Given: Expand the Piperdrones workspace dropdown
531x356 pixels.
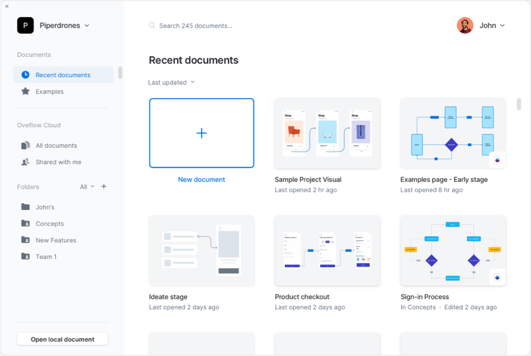Looking at the screenshot, I should point(87,26).
